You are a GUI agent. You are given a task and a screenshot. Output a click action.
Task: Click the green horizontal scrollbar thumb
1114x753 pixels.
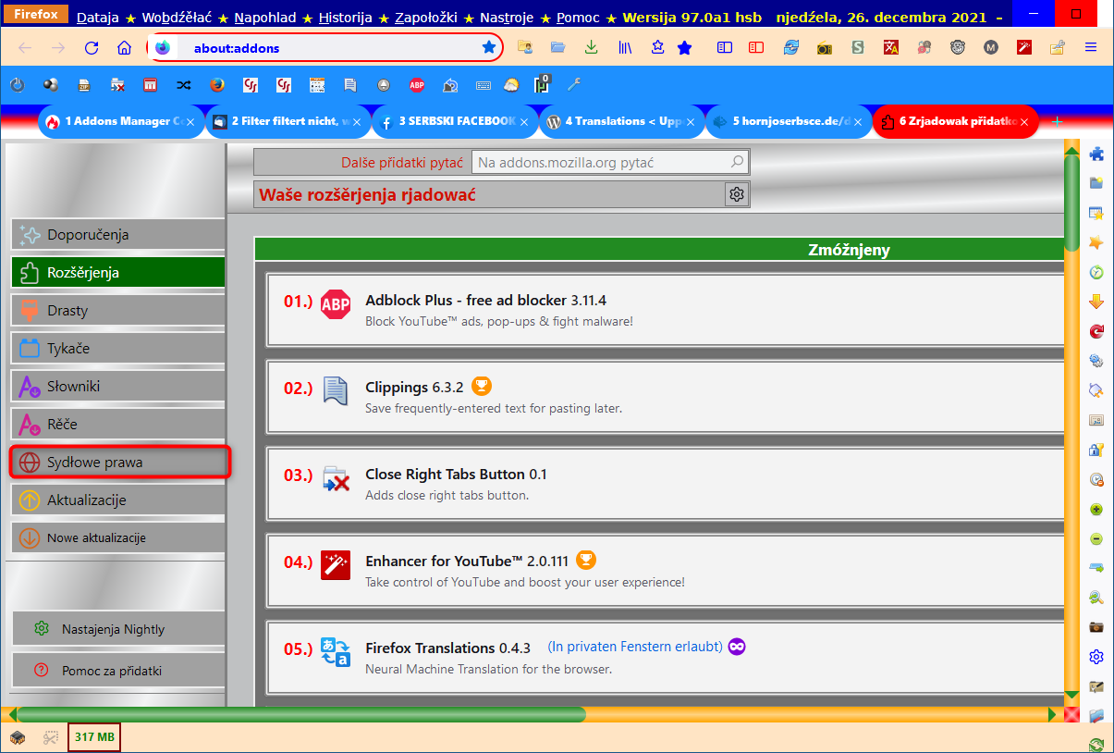pos(300,714)
